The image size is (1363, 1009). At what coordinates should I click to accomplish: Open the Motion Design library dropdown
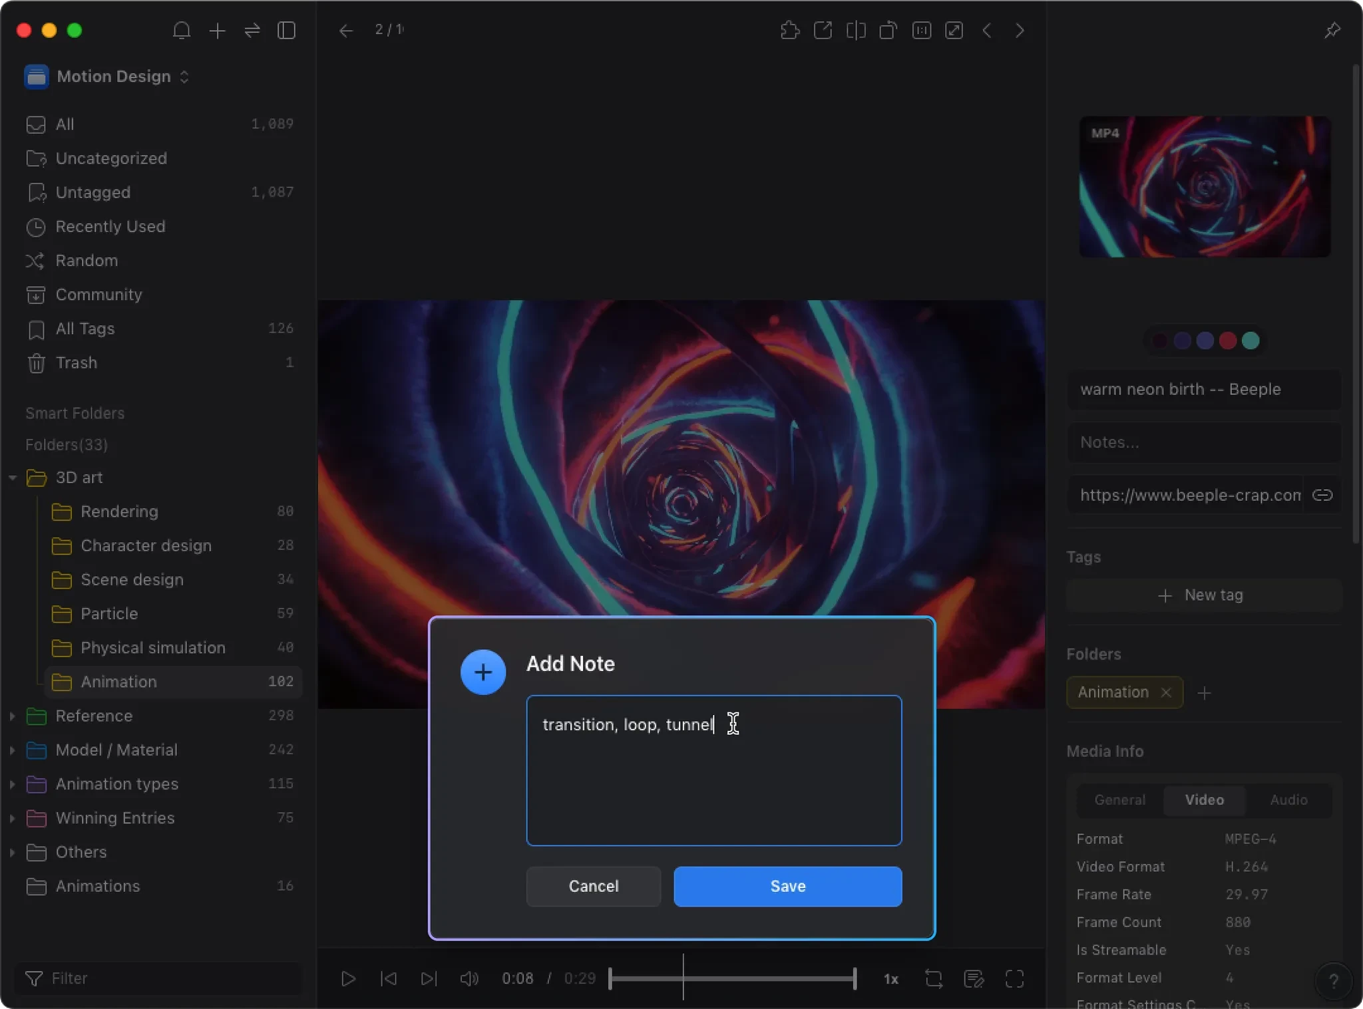pyautogui.click(x=107, y=76)
